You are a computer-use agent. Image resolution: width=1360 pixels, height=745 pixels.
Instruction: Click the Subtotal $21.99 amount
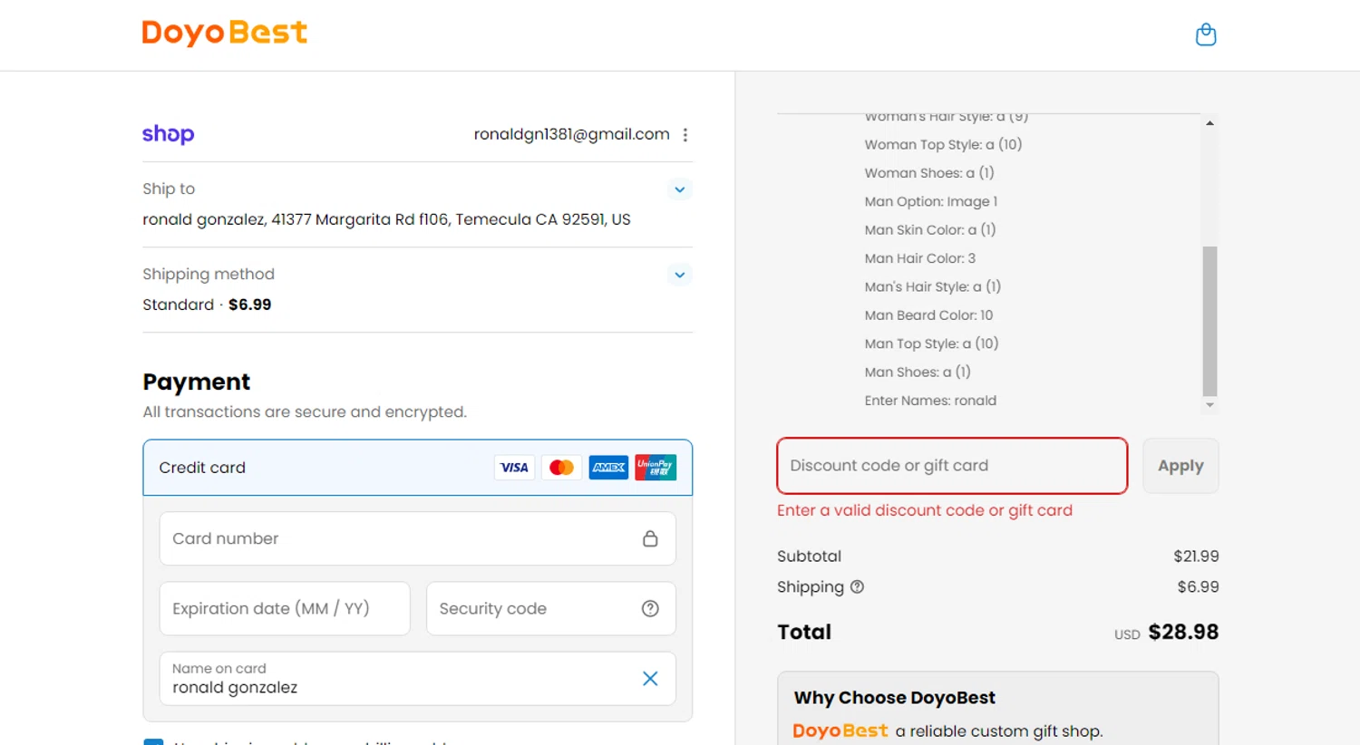pos(1196,556)
